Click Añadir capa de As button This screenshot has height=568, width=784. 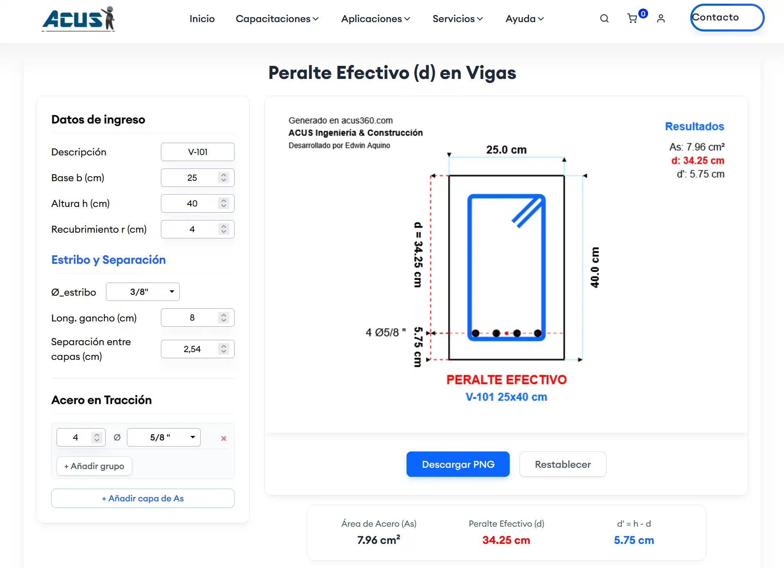[143, 498]
